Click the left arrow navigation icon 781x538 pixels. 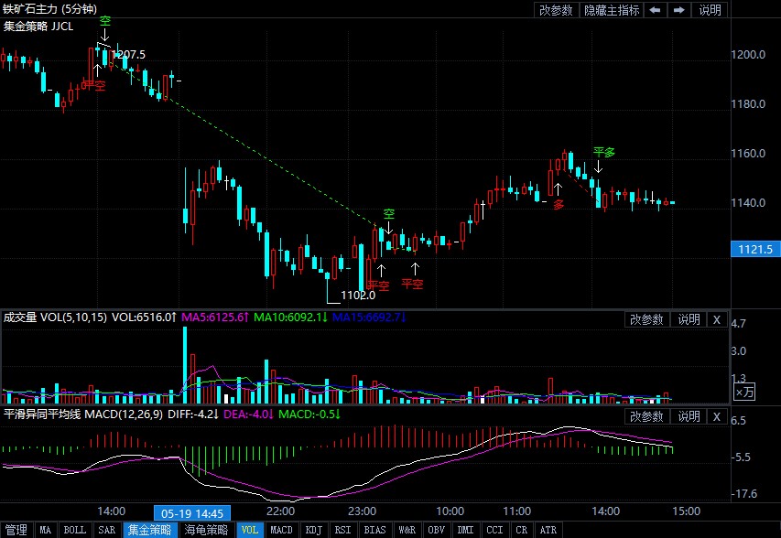655,10
